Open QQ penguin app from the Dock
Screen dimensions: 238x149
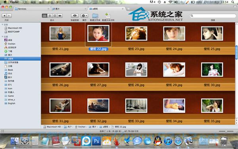(157, 141)
